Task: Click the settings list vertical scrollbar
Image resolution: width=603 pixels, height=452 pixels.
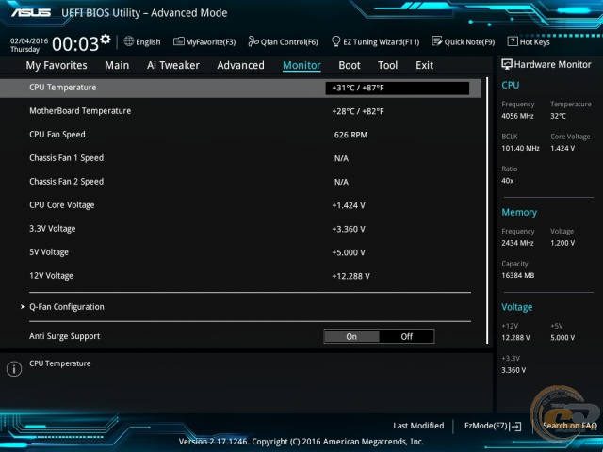Action: 487,211
